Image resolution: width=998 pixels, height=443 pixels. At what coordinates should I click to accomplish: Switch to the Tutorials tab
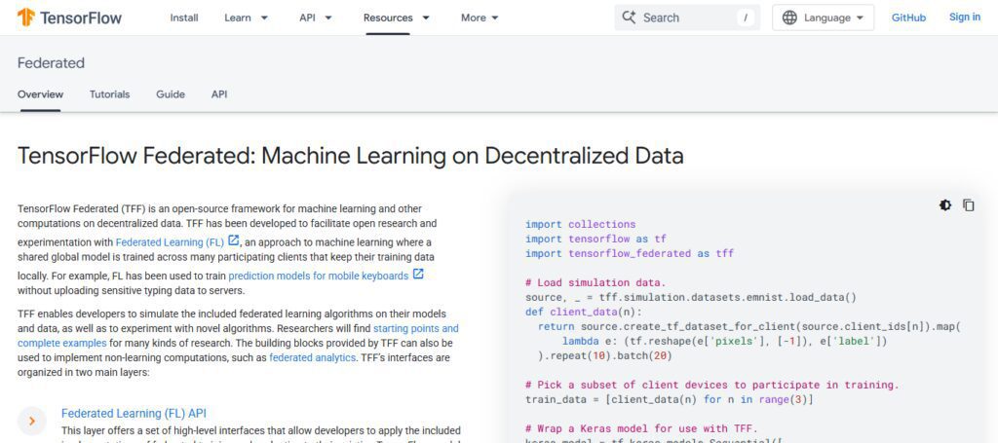[109, 94]
